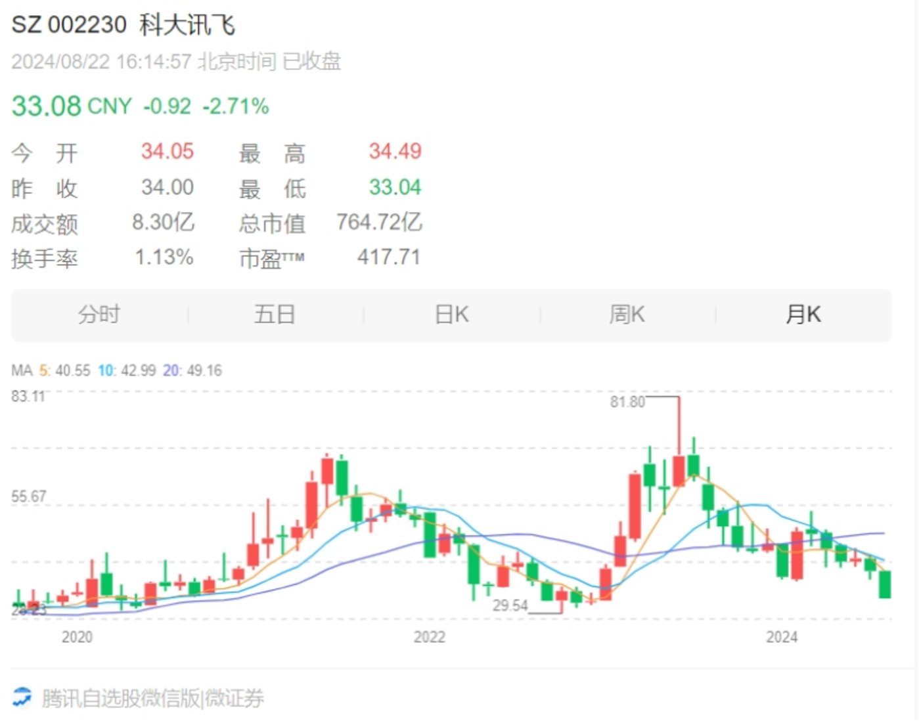Switch to the 分时 tab

coord(99,315)
